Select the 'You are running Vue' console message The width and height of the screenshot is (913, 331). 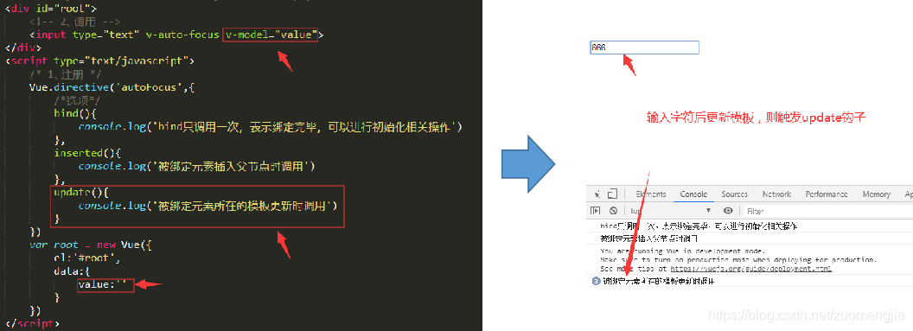pos(682,251)
